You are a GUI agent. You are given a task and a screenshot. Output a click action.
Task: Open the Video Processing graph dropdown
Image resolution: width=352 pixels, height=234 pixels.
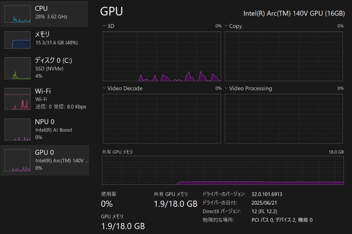coord(226,88)
